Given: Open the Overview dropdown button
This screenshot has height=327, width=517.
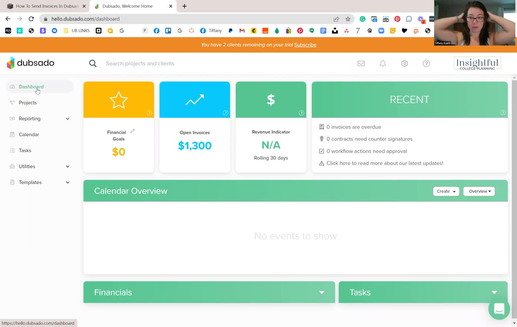Looking at the screenshot, I should click(479, 191).
